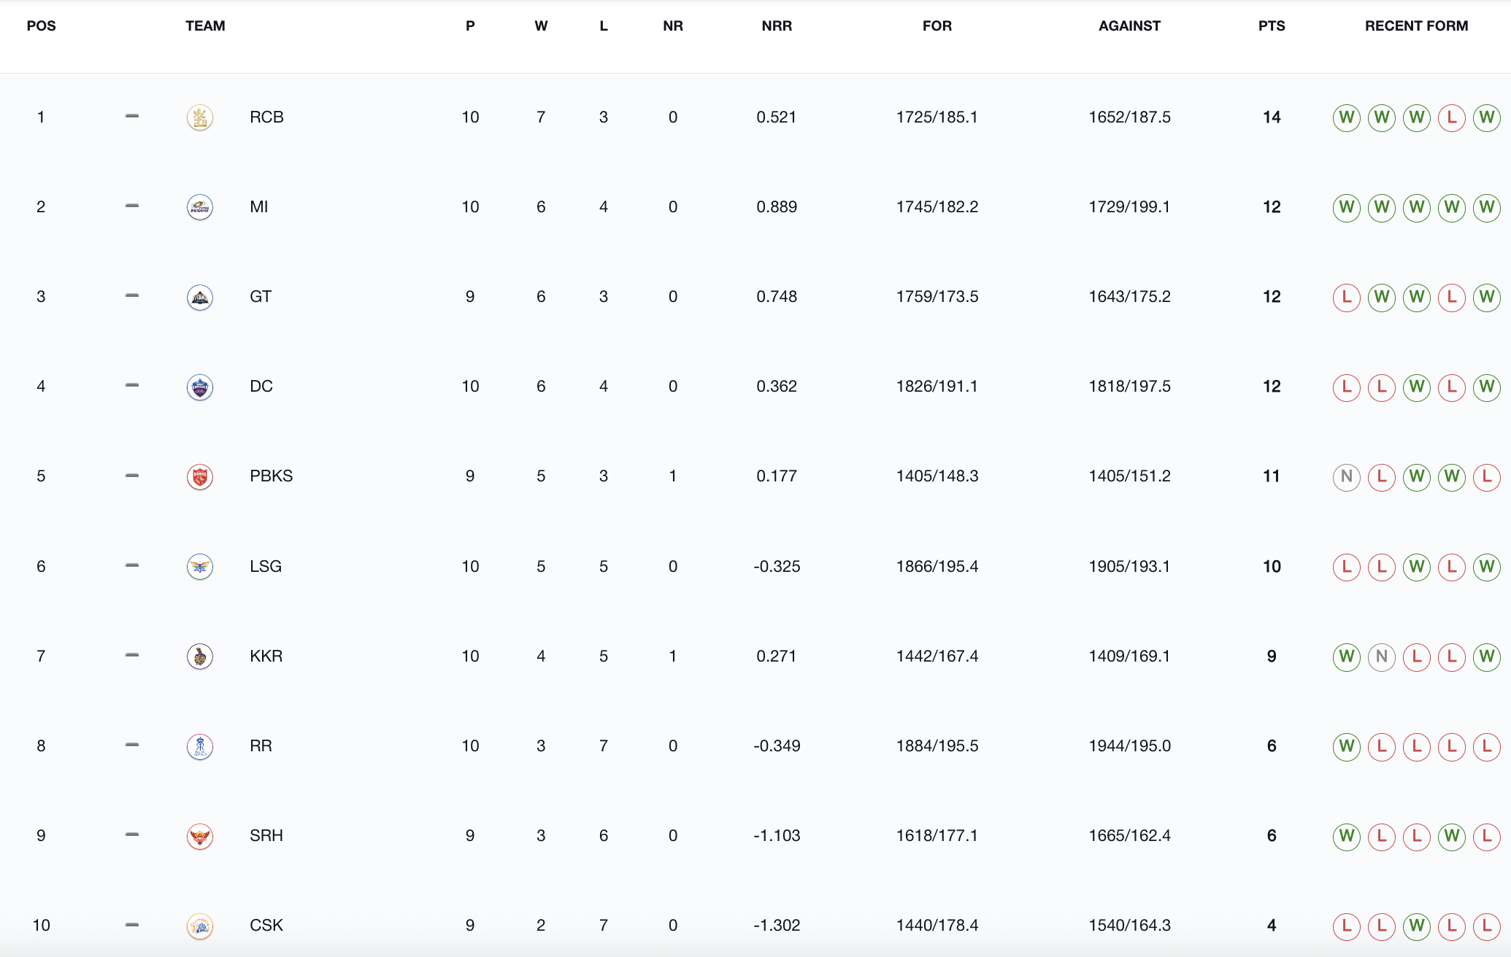
Task: Click the LSG team logo
Action: pyautogui.click(x=199, y=567)
